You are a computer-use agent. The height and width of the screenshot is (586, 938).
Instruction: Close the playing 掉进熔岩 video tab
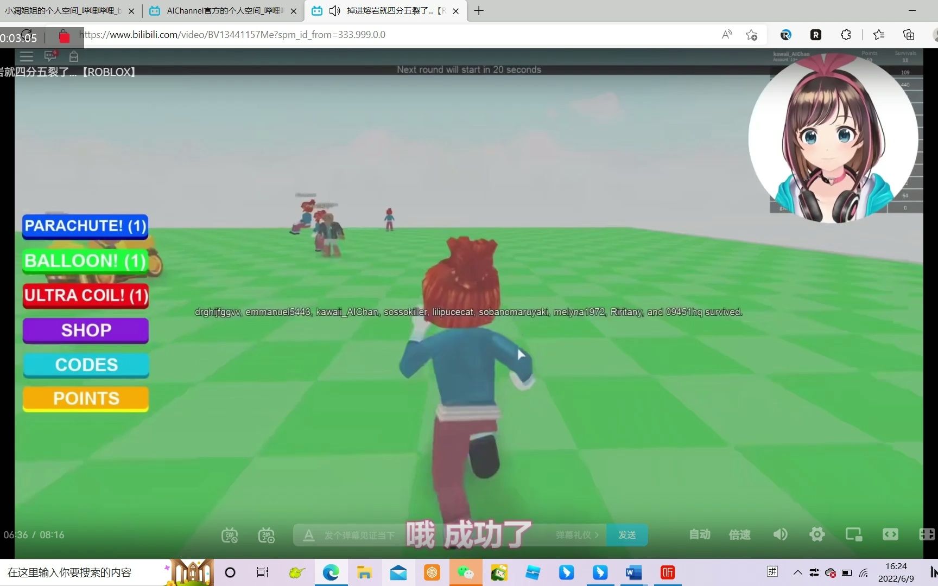pos(455,11)
